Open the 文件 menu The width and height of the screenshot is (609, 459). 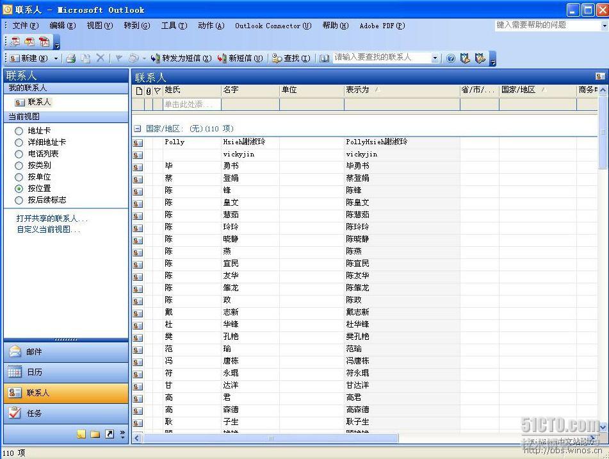tap(26, 26)
